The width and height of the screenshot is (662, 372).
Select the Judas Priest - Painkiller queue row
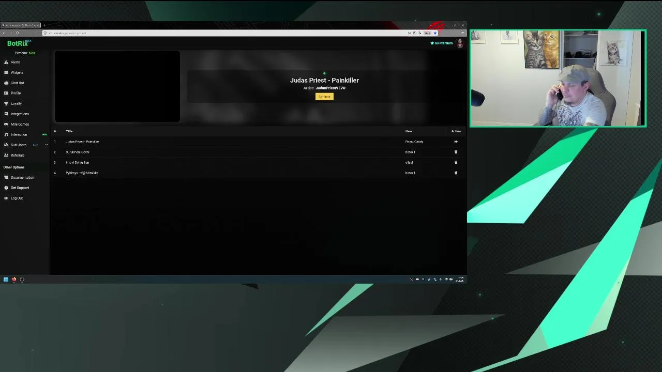coord(258,142)
